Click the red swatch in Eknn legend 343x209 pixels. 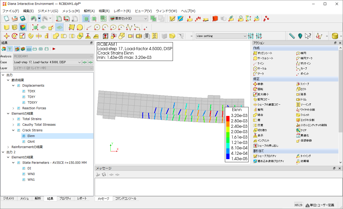coord(228,118)
